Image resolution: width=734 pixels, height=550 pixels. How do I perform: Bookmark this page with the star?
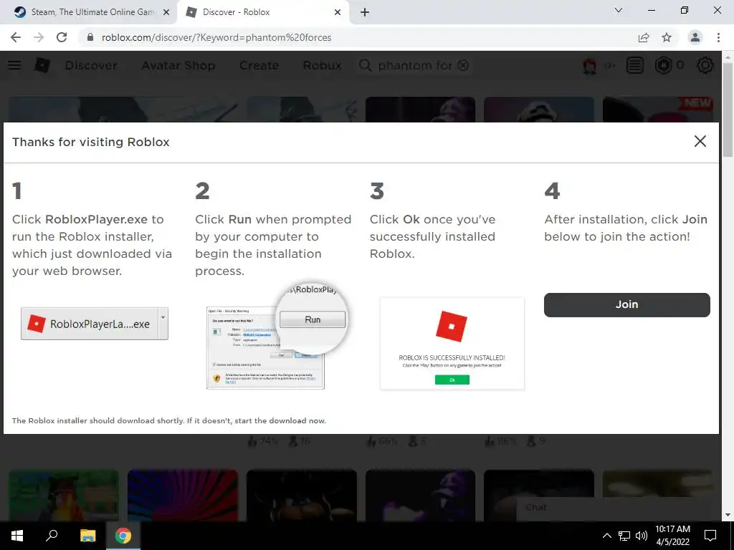[667, 37]
